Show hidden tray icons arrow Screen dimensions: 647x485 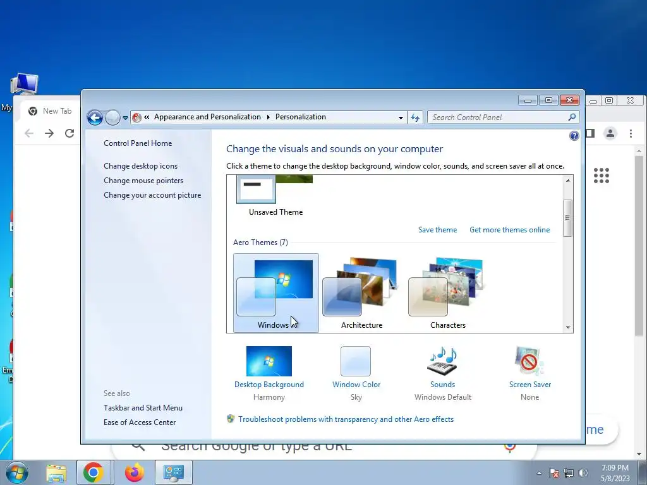539,473
